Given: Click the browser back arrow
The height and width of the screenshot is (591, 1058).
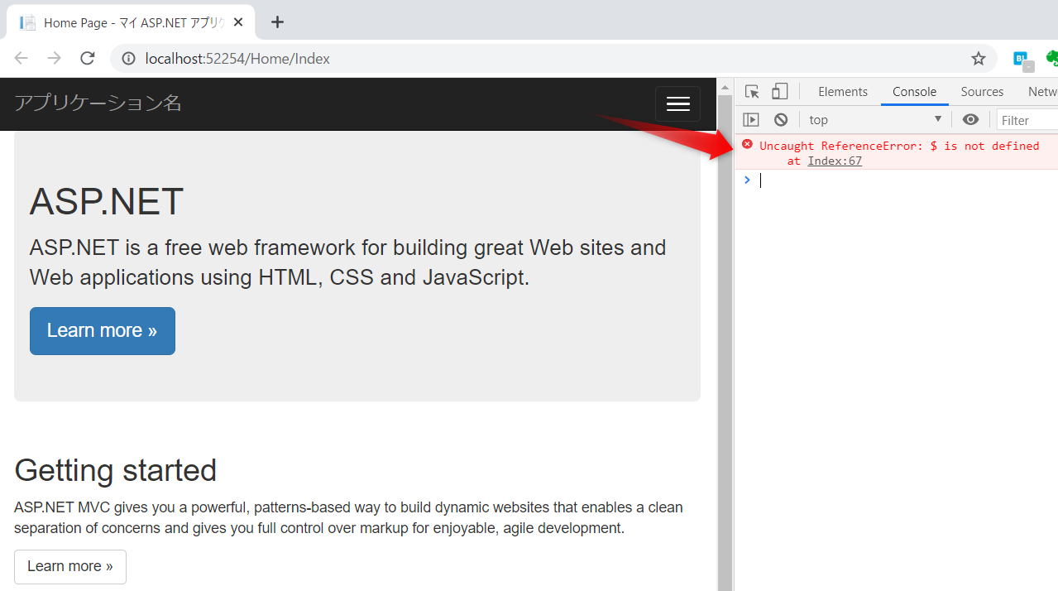Looking at the screenshot, I should (22, 59).
